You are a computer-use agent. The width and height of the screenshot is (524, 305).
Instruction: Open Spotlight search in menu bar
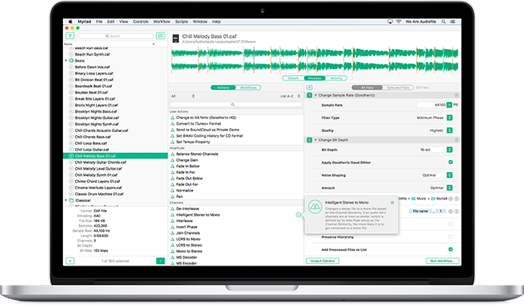(x=443, y=22)
